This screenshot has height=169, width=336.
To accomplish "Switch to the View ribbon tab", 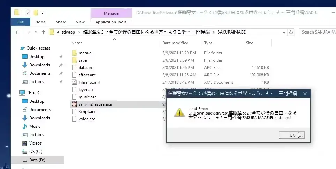I will click(80, 22).
